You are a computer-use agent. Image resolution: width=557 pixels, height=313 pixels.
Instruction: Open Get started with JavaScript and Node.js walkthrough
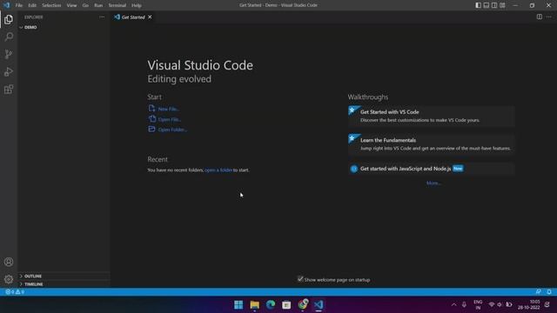tap(432, 169)
